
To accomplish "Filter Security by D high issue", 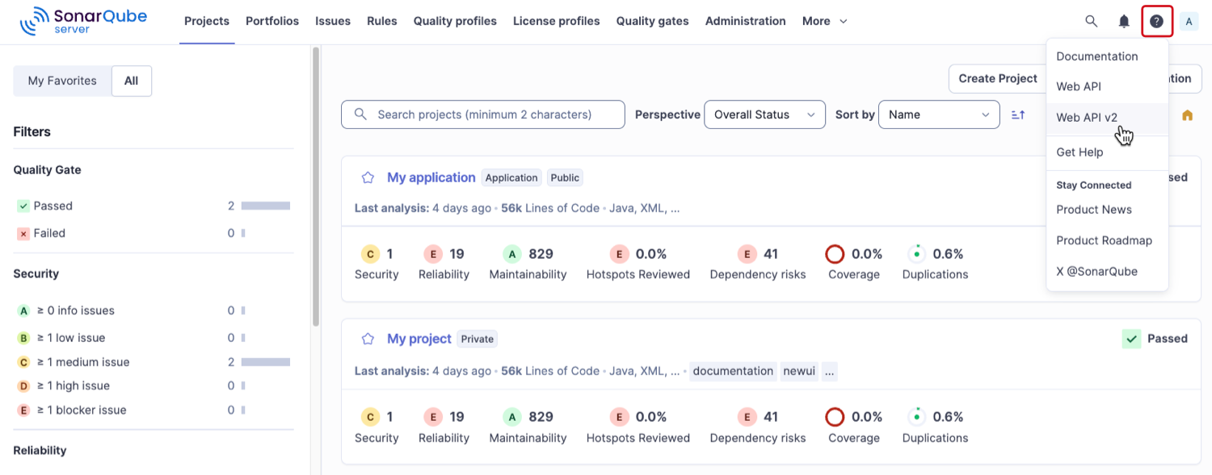I will coord(154,385).
